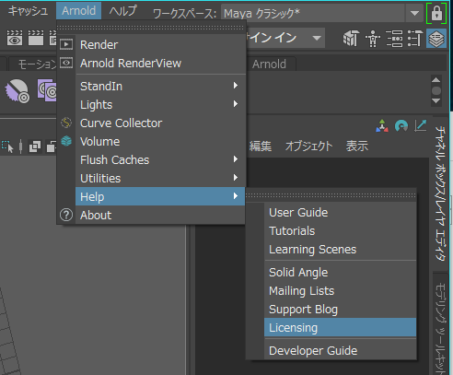This screenshot has height=375, width=453.
Task: Open Support Blog entry
Action: pyautogui.click(x=340, y=310)
